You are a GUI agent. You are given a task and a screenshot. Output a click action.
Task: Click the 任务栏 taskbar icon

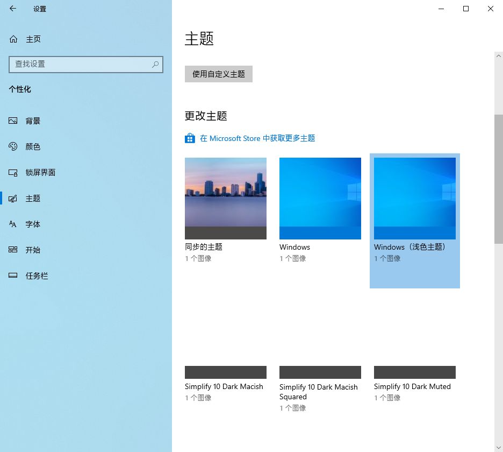tap(13, 276)
